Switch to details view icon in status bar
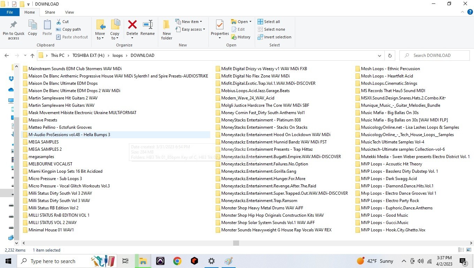The height and width of the screenshot is (268, 474). (461, 250)
